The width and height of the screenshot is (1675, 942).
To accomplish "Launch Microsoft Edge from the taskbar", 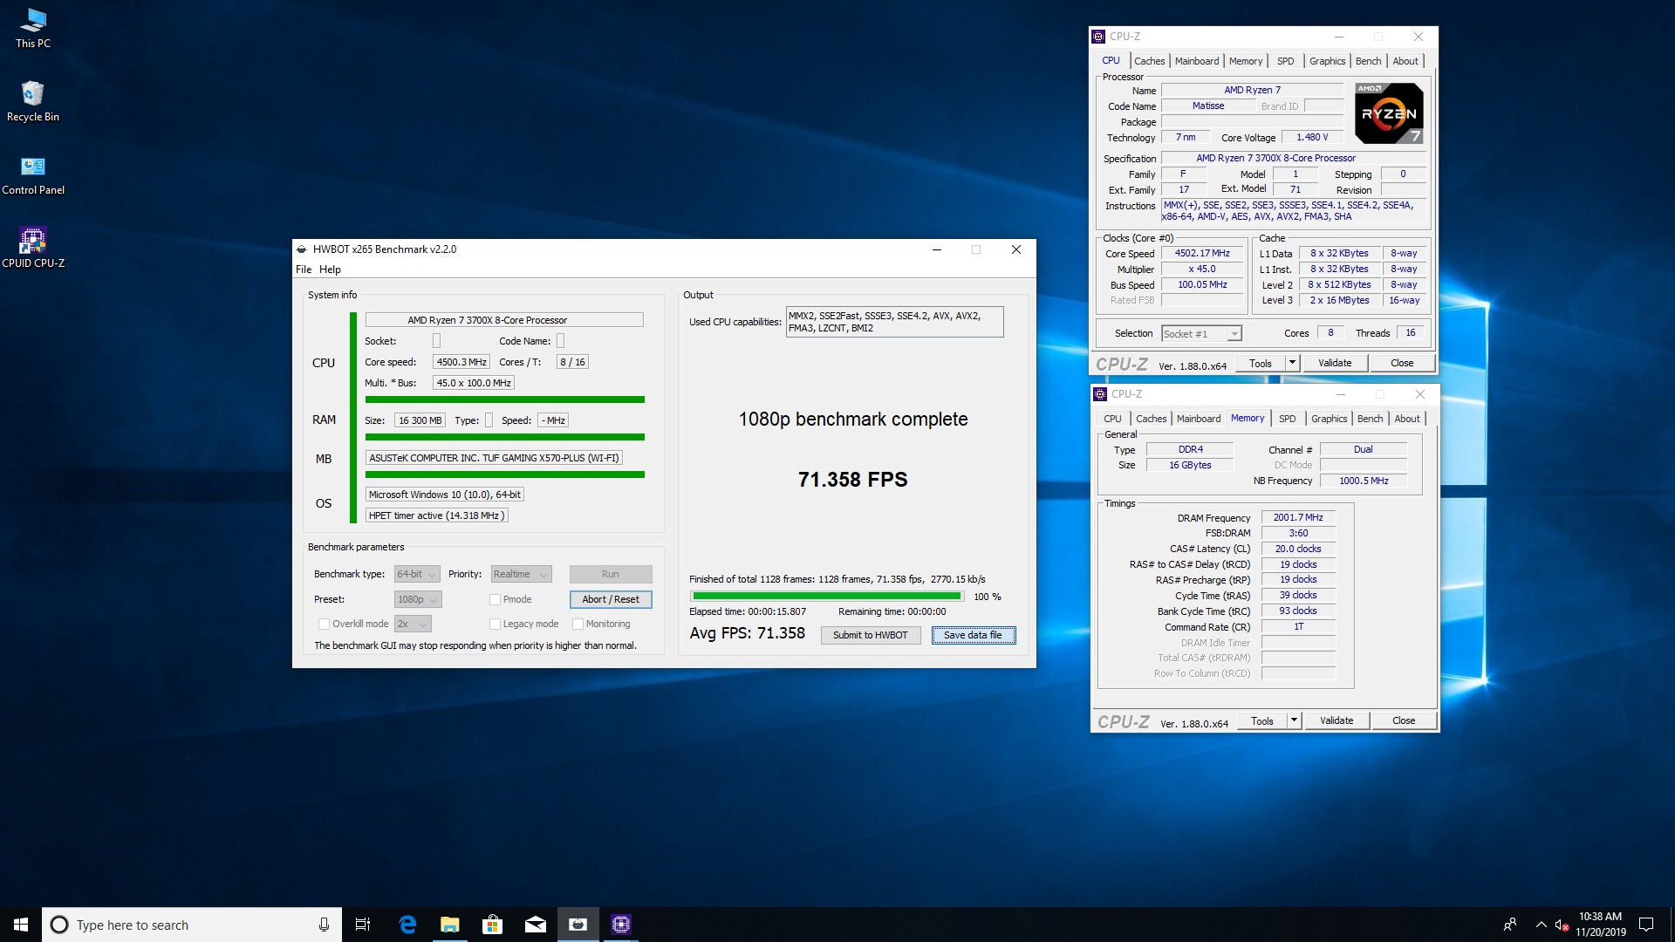I will coord(407,925).
